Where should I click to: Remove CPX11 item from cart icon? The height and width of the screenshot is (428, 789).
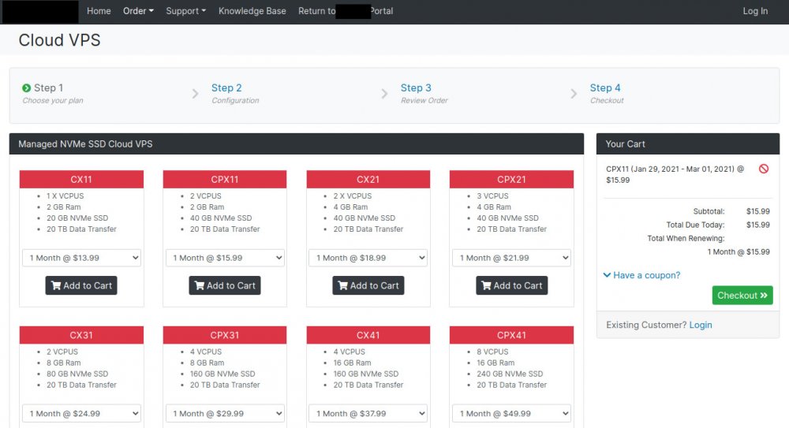pyautogui.click(x=763, y=169)
